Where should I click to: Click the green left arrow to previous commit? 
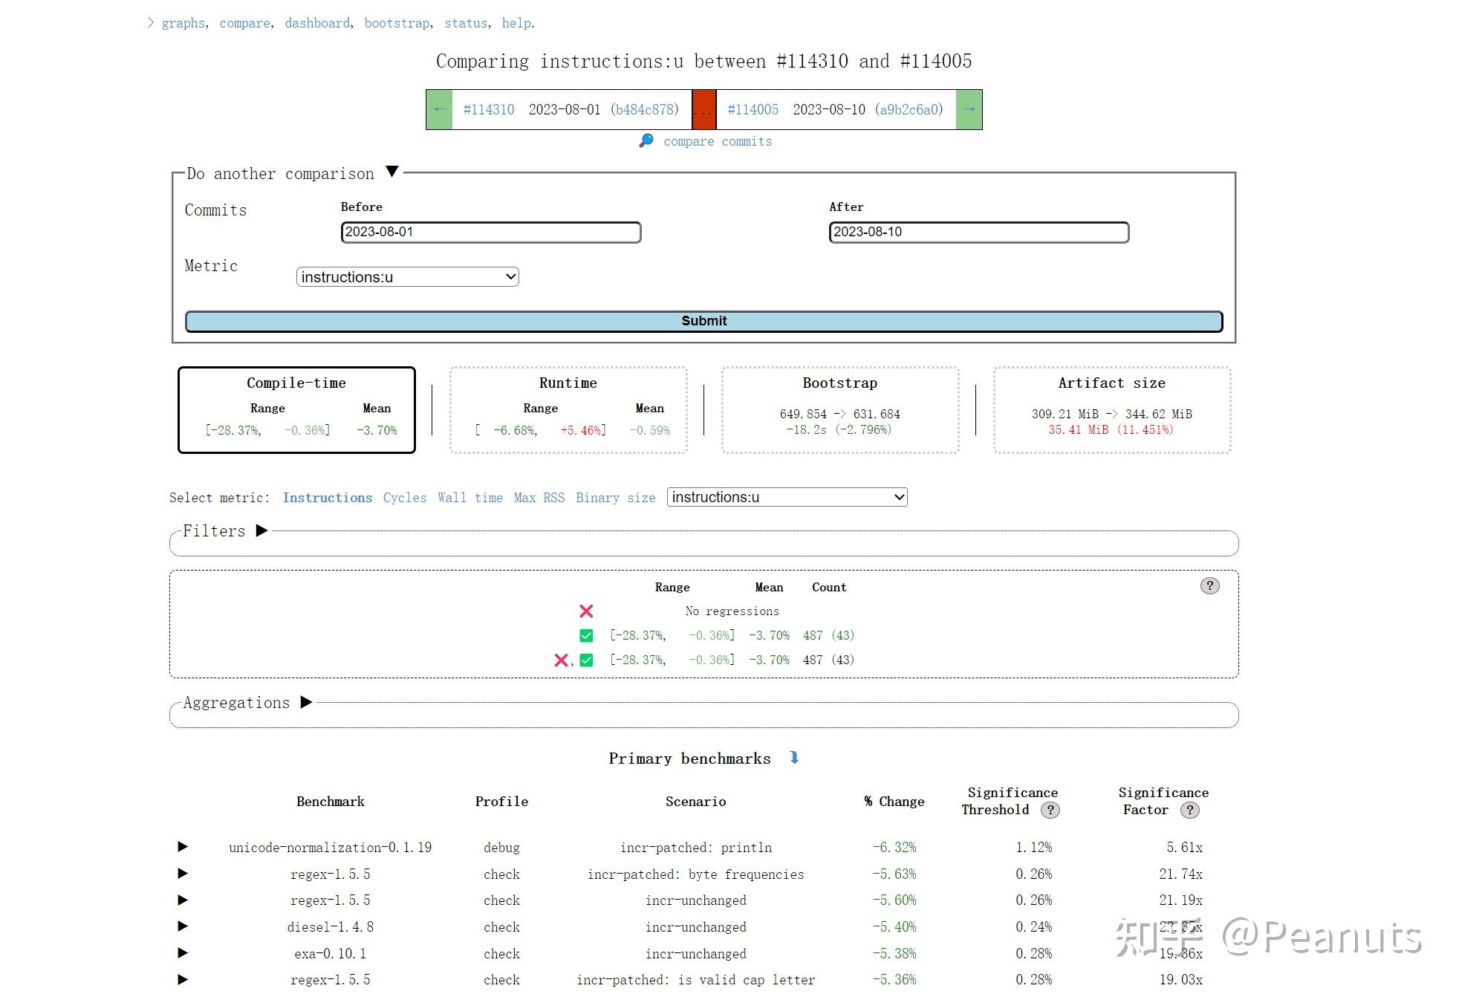coord(438,109)
